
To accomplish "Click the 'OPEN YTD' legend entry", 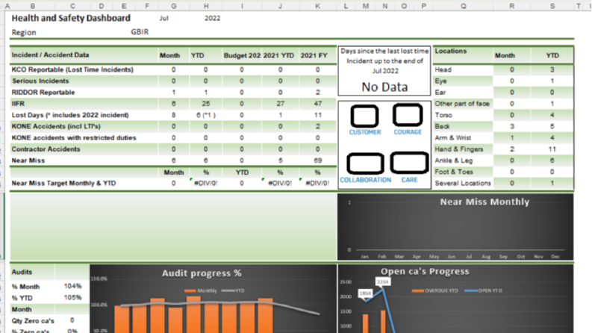I will coord(484,290).
